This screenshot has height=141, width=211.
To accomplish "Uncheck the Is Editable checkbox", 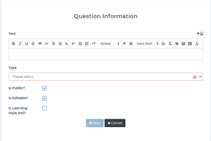I will 45,98.
